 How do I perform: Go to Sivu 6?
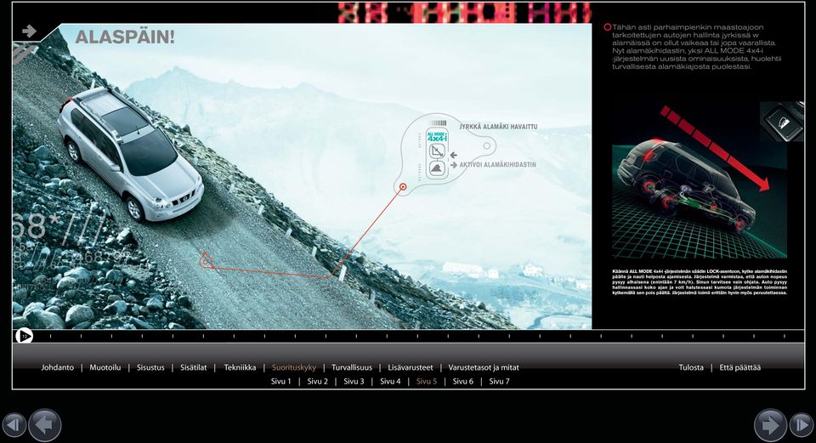[x=463, y=382]
